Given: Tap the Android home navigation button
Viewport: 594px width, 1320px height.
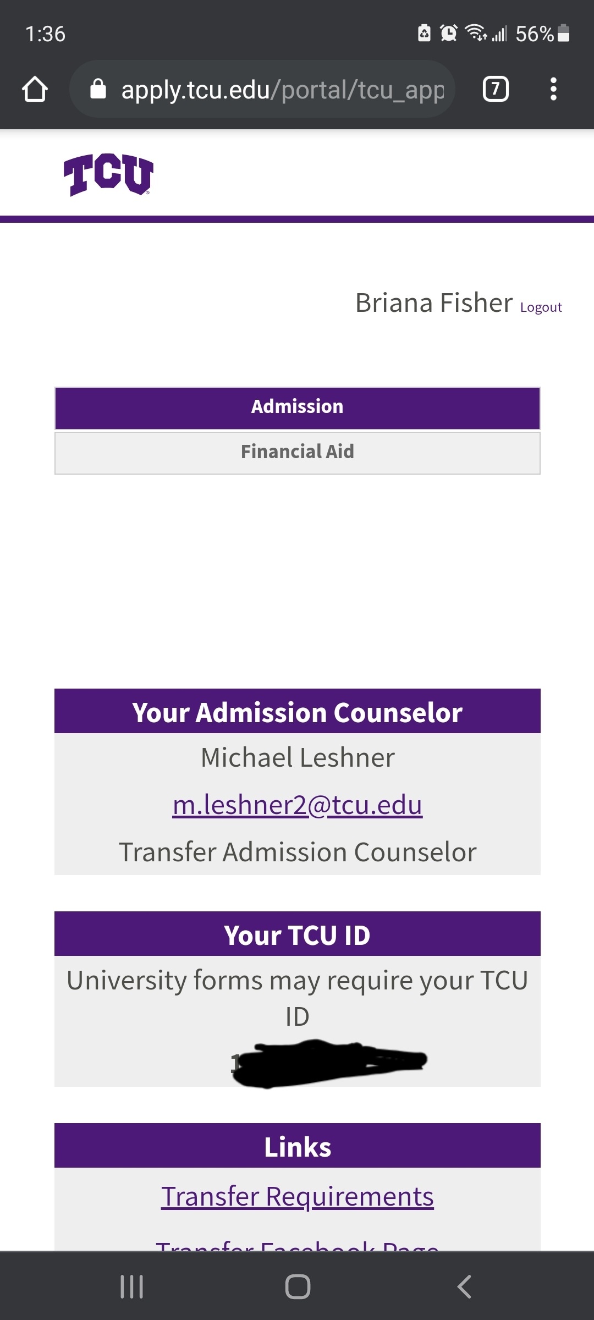Looking at the screenshot, I should click(x=298, y=1287).
